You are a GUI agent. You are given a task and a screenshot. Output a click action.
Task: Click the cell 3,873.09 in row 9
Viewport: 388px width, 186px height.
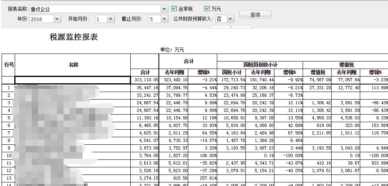[145, 148]
